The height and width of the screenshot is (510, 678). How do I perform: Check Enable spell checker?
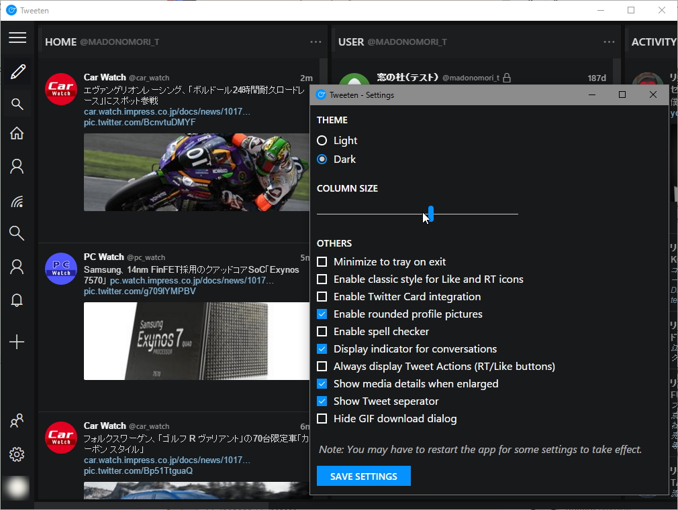[322, 331]
